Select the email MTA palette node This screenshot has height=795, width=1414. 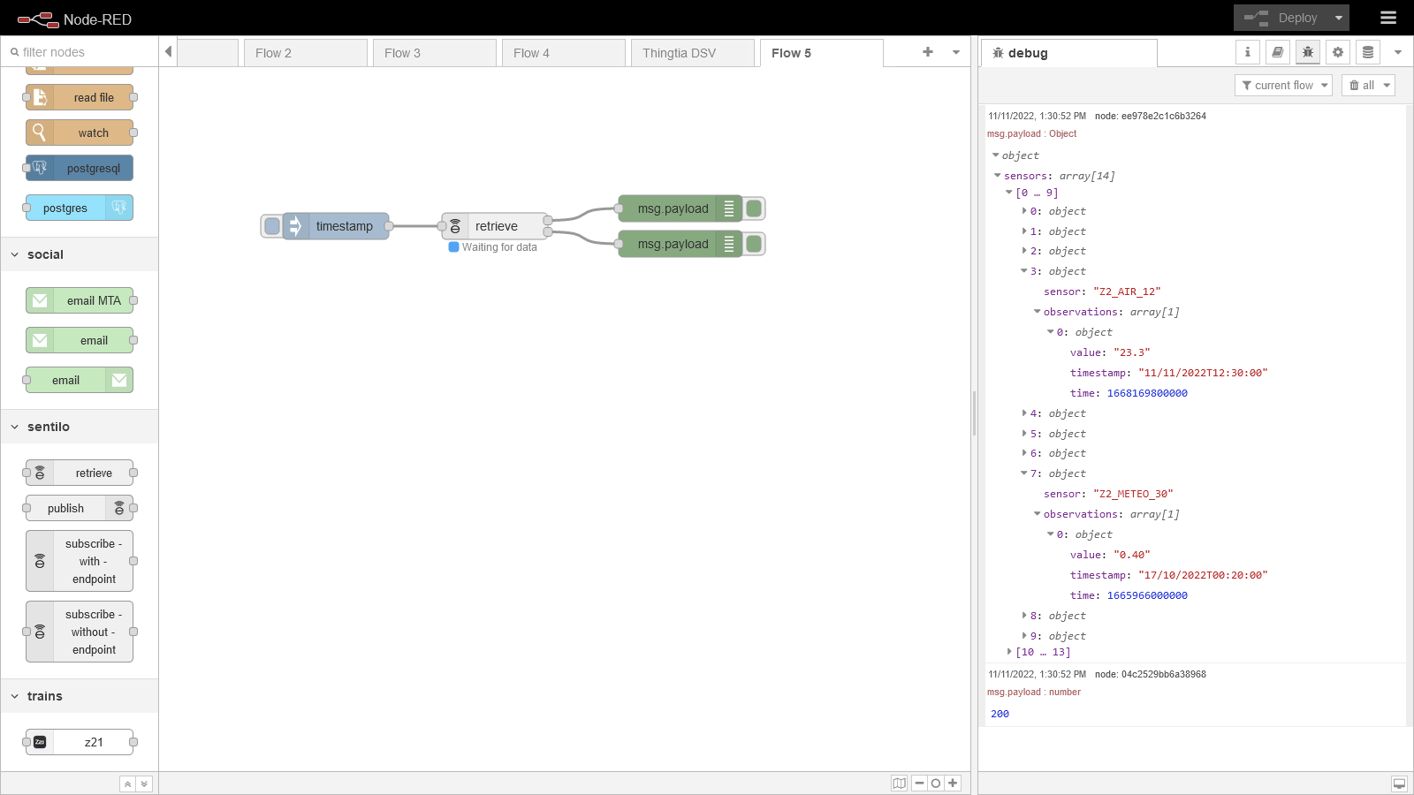(80, 300)
